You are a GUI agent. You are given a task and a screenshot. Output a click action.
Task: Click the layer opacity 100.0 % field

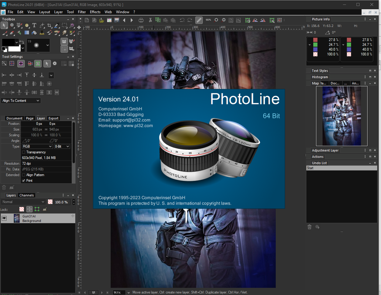(x=62, y=202)
